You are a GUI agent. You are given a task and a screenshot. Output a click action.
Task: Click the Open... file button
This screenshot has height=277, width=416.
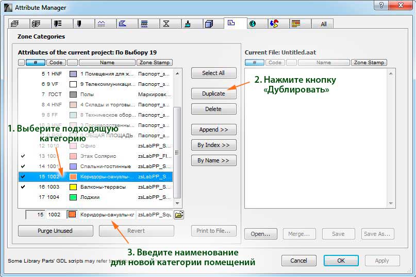coord(260,234)
